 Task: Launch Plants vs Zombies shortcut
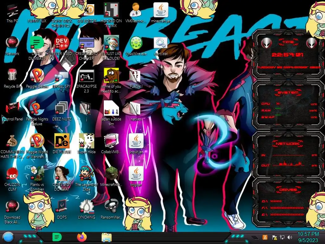37,179
